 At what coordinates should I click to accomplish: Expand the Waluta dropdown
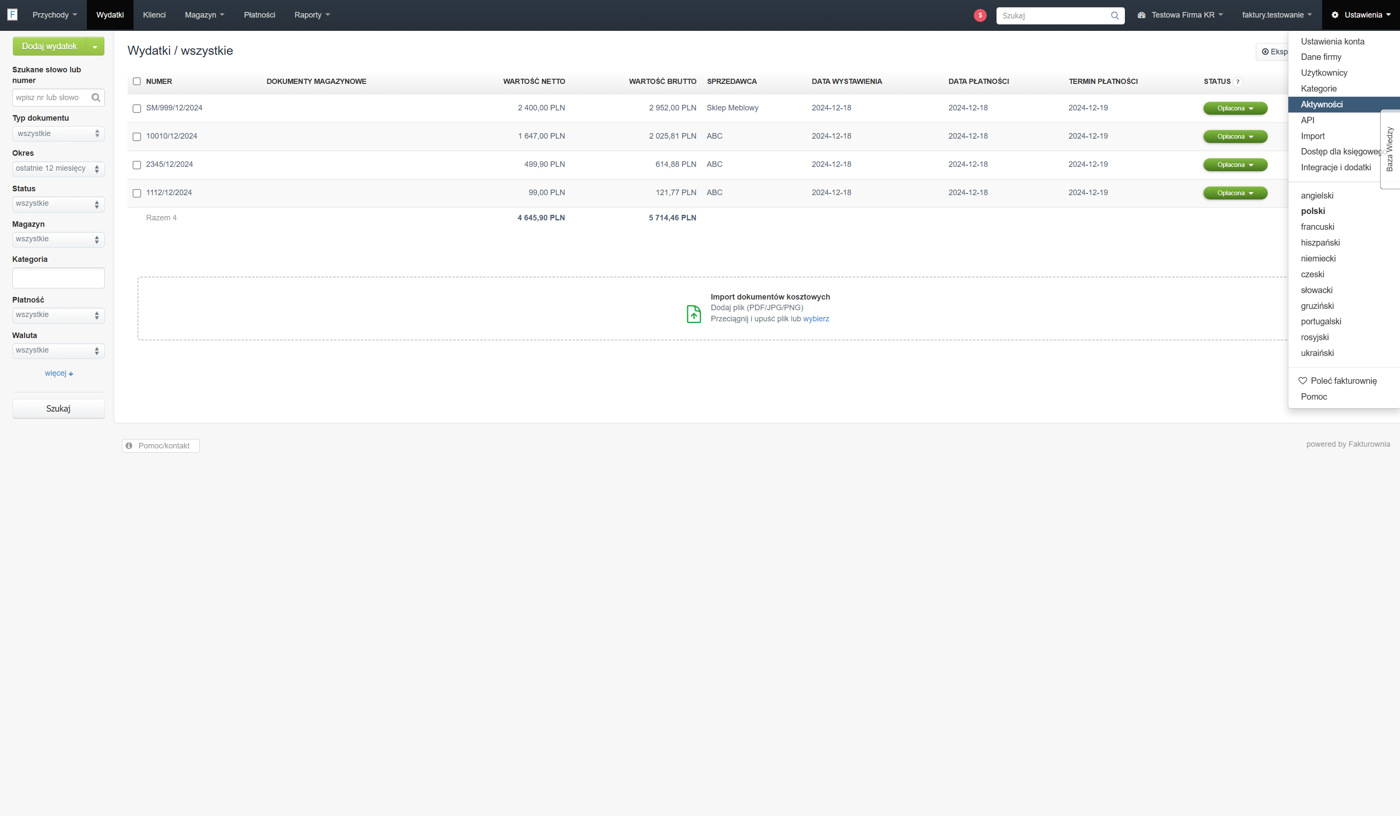pyautogui.click(x=58, y=350)
